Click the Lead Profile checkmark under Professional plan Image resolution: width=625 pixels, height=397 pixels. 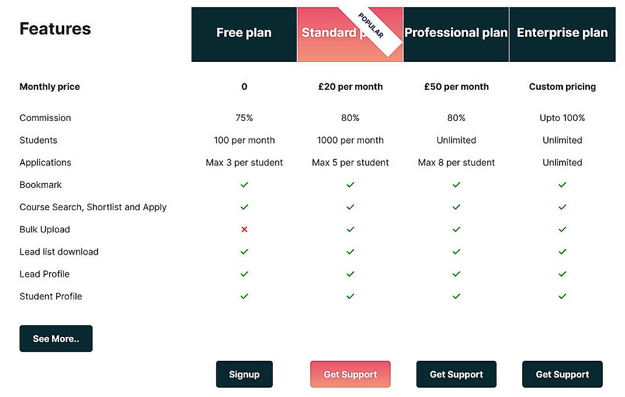tap(456, 274)
